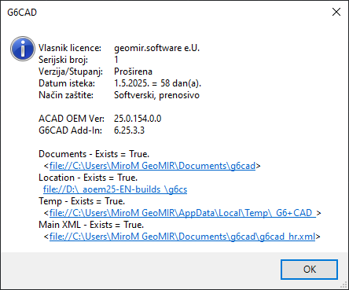The height and width of the screenshot is (290, 349).
Task: Open the AppData Local Temp G6+CAD link
Action: [x=182, y=213]
